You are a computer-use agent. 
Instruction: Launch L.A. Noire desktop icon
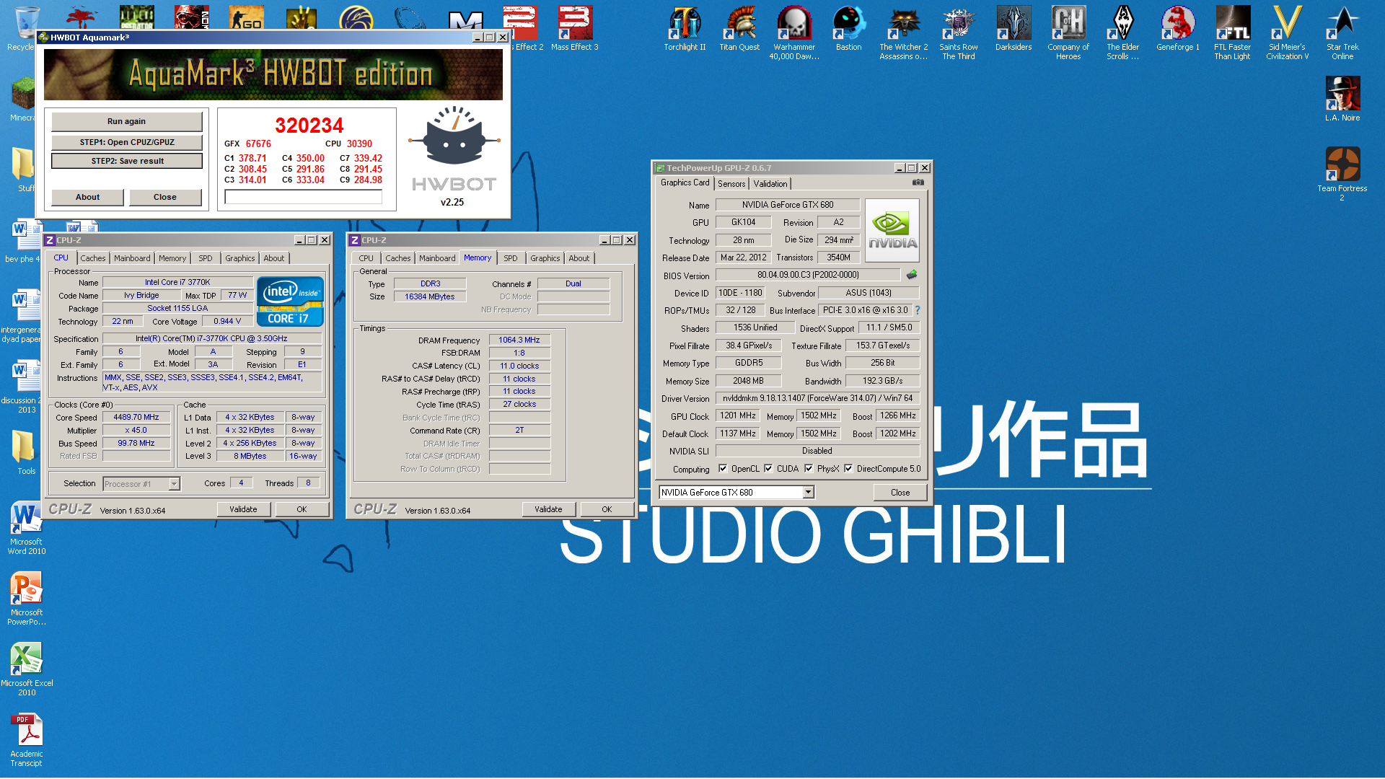[x=1342, y=100]
